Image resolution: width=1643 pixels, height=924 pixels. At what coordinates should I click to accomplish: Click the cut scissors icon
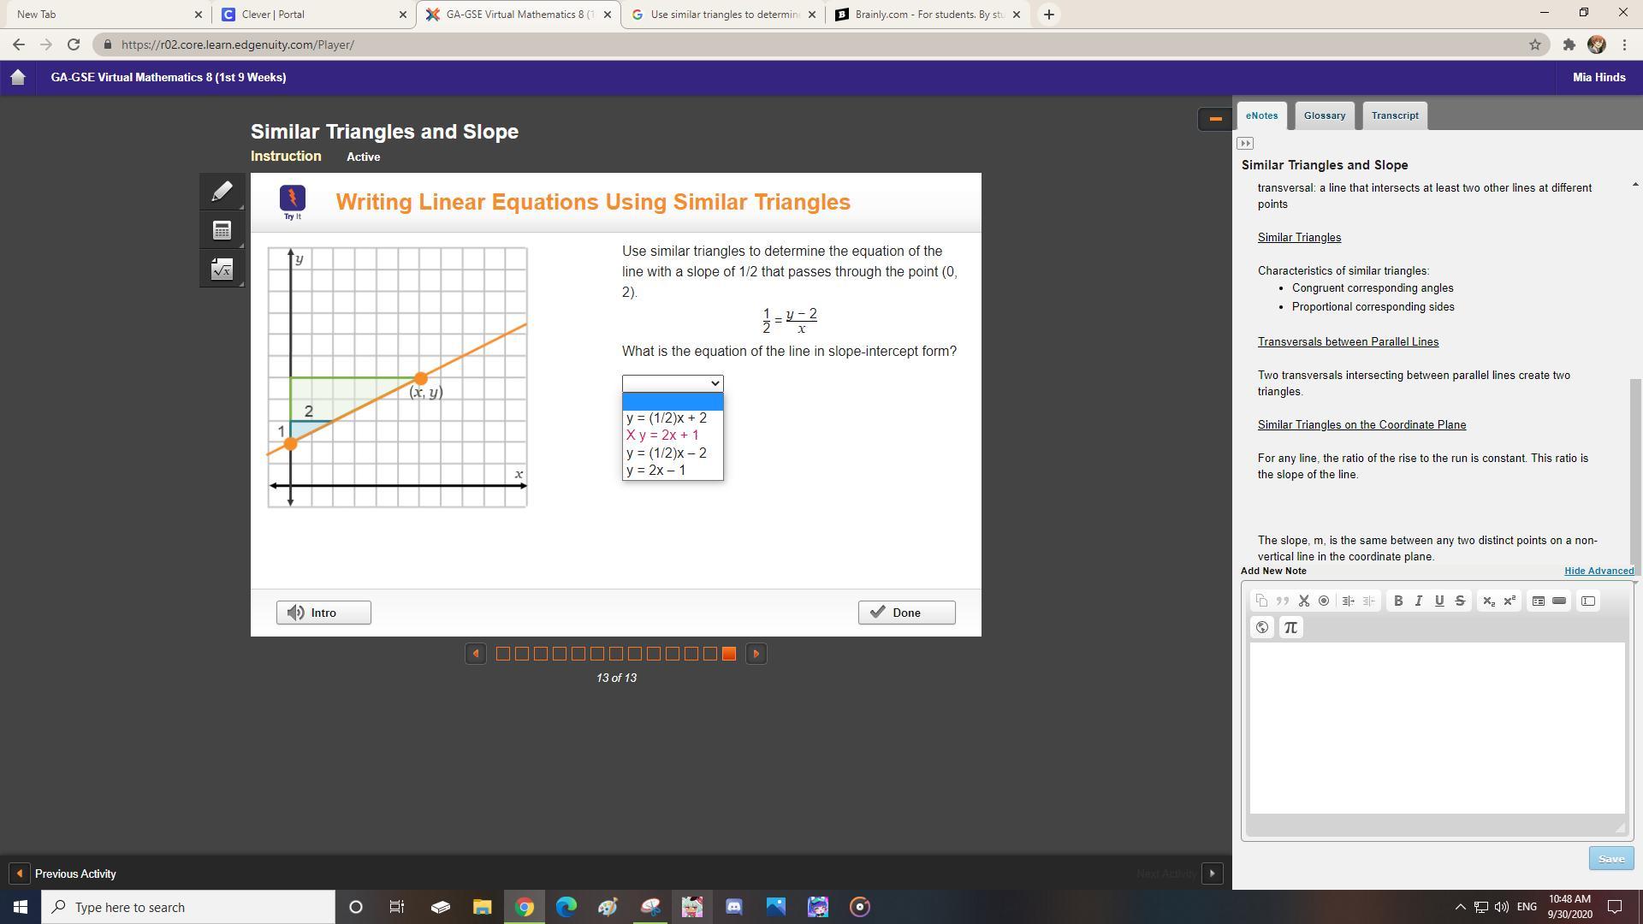point(1303,601)
